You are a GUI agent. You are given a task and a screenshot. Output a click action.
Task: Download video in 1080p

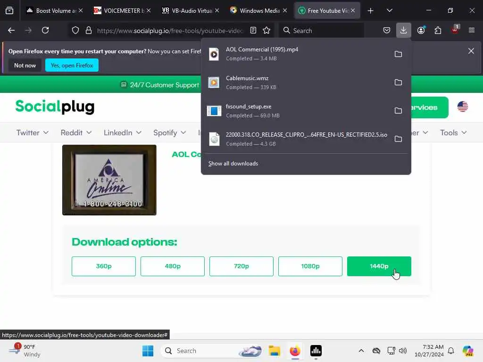point(310,266)
